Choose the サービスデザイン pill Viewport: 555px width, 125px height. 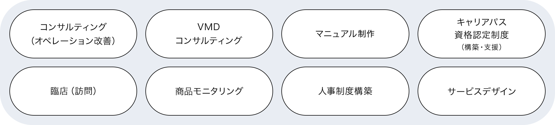pos(481,91)
